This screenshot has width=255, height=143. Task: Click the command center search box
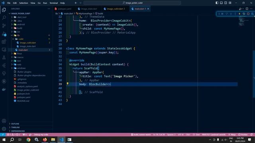(x=132, y=3)
